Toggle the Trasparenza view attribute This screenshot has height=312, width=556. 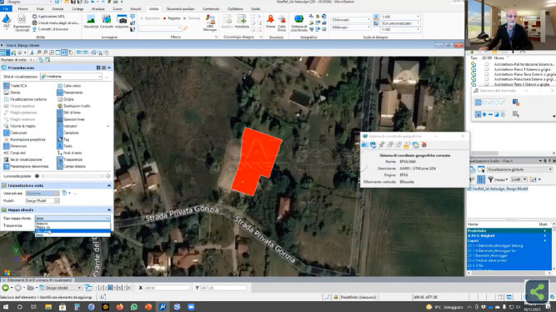(x=70, y=159)
